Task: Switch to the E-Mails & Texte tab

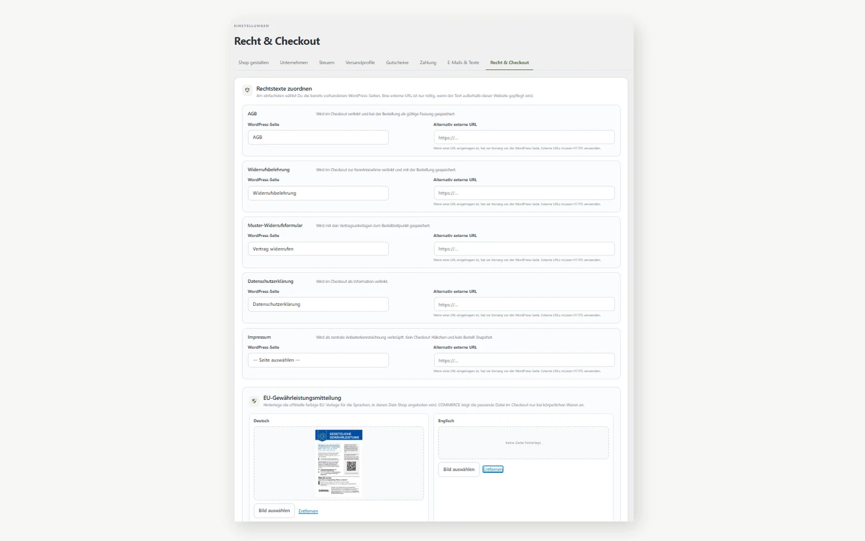Action: pyautogui.click(x=463, y=63)
